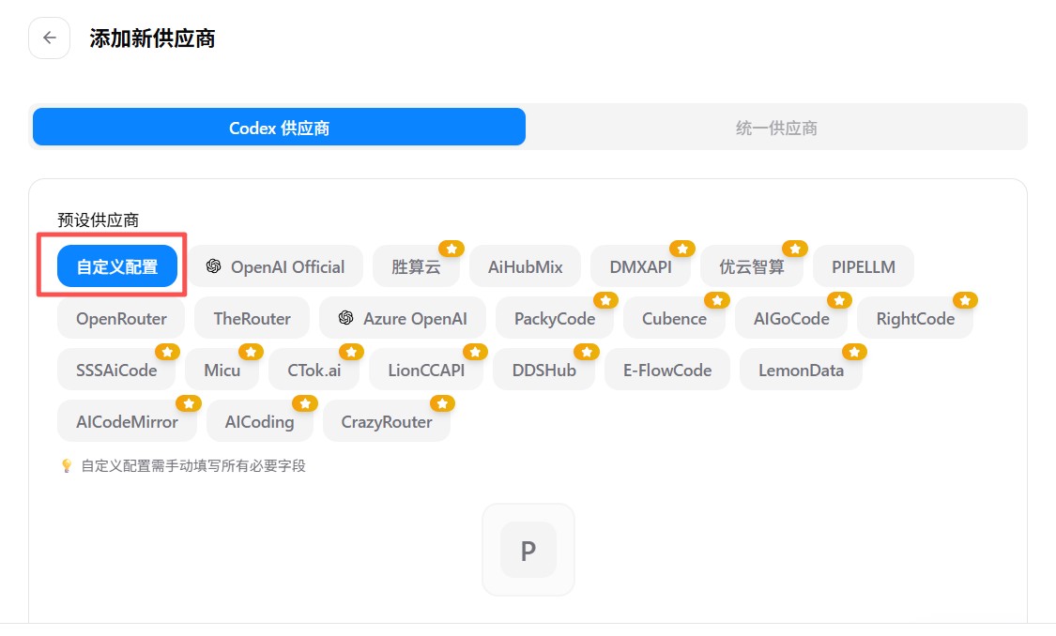Select the CTok.ai preset

coord(314,371)
